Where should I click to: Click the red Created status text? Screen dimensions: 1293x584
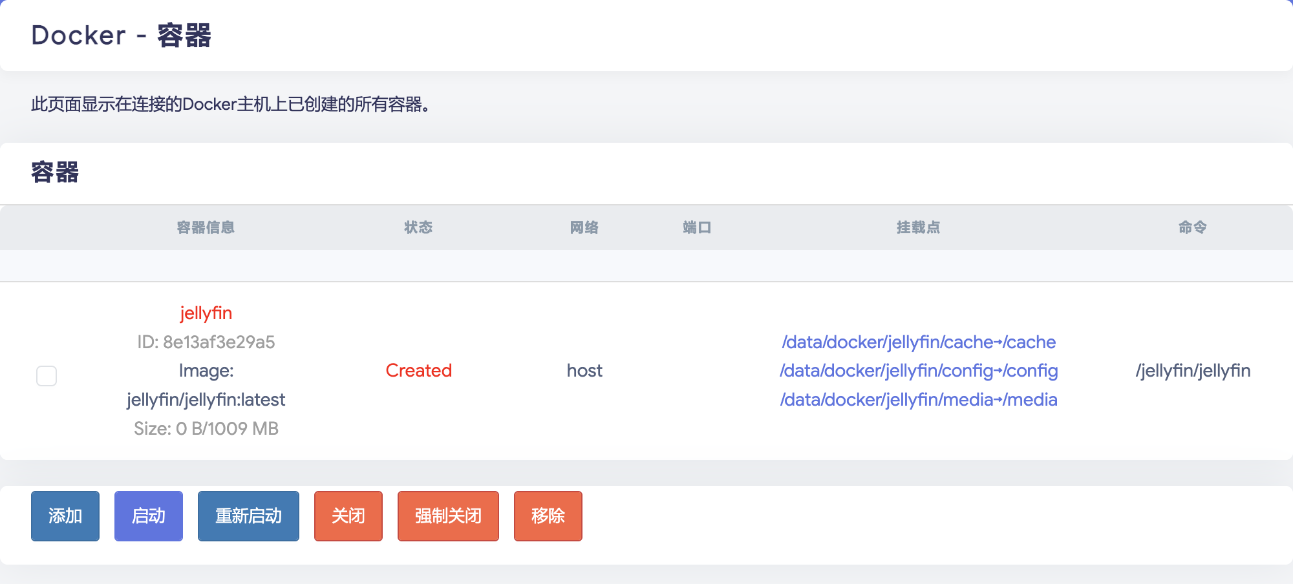[x=418, y=371]
